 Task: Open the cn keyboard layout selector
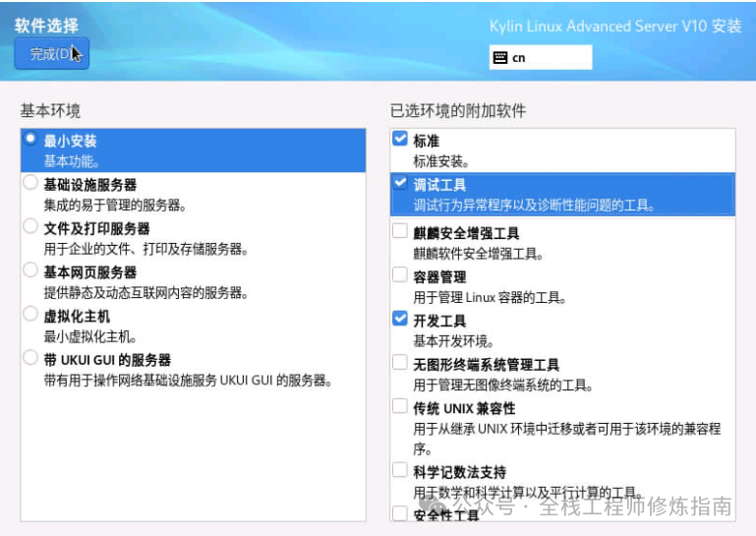coord(541,57)
